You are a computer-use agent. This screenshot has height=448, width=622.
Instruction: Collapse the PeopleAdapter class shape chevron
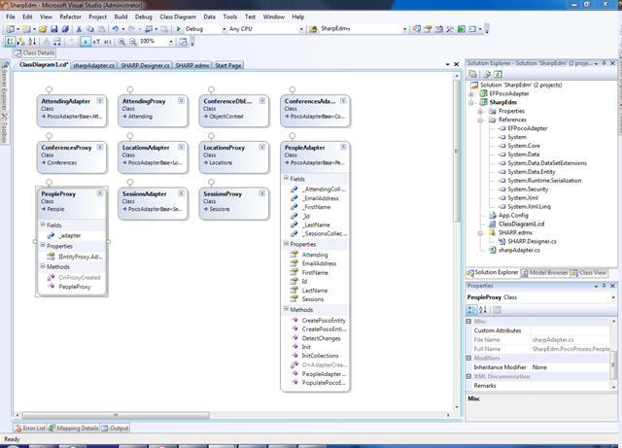click(343, 147)
